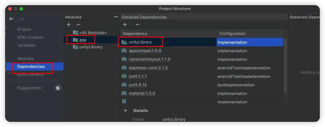The height and width of the screenshot is (127, 325).
Task: Select appcompat:1.0.0 dependency
Action: pos(145,51)
